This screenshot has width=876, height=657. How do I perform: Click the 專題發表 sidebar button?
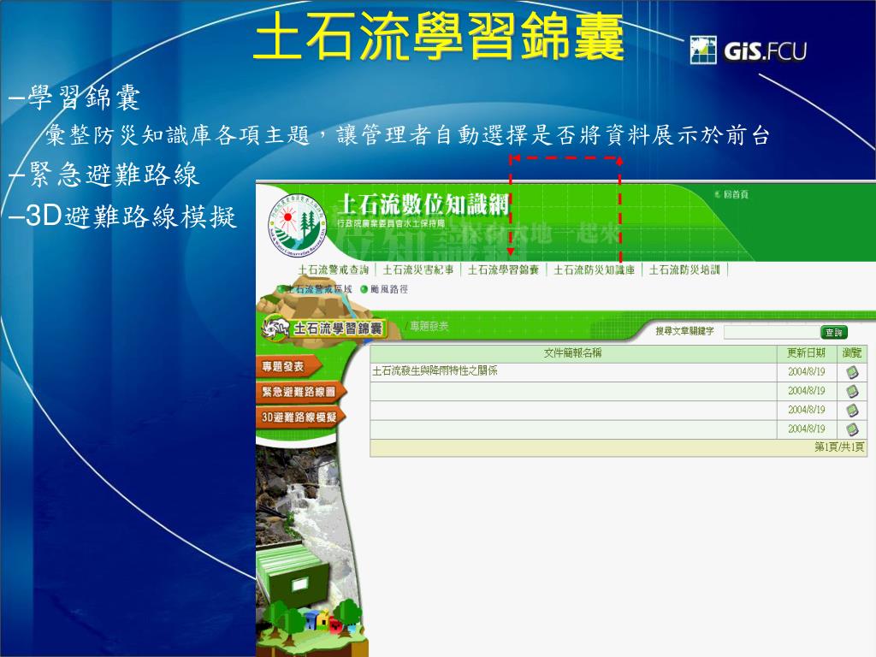[x=288, y=366]
